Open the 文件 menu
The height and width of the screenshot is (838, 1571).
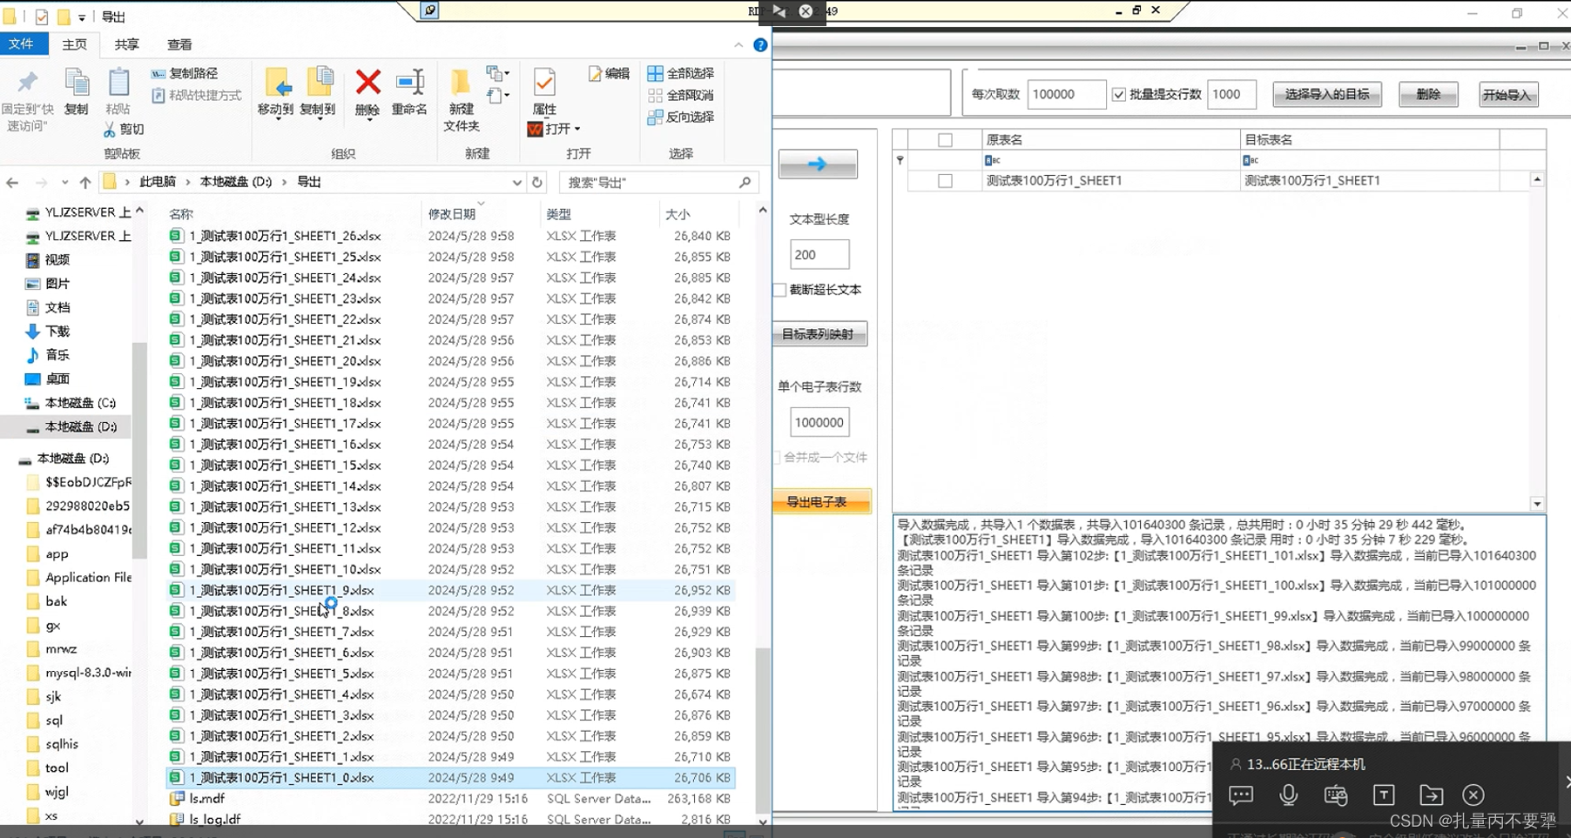point(24,44)
